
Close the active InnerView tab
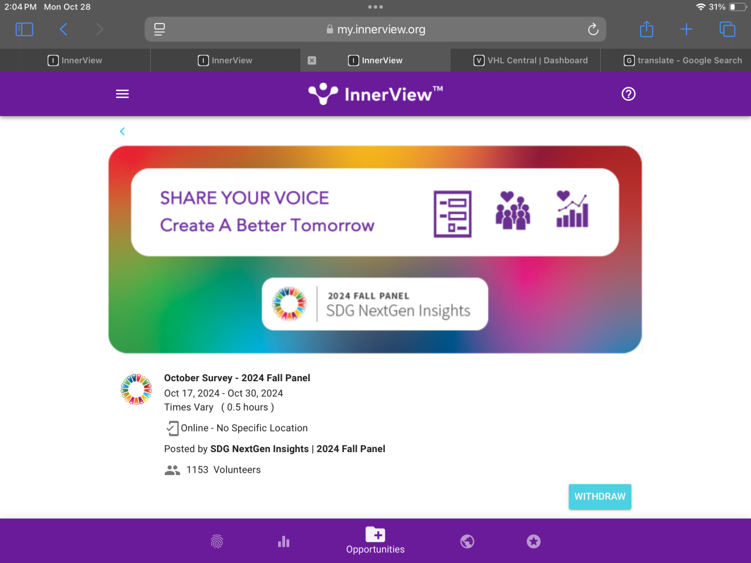point(312,60)
